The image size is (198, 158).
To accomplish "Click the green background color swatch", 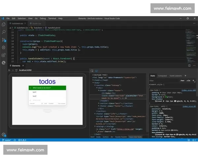I will (166, 97).
